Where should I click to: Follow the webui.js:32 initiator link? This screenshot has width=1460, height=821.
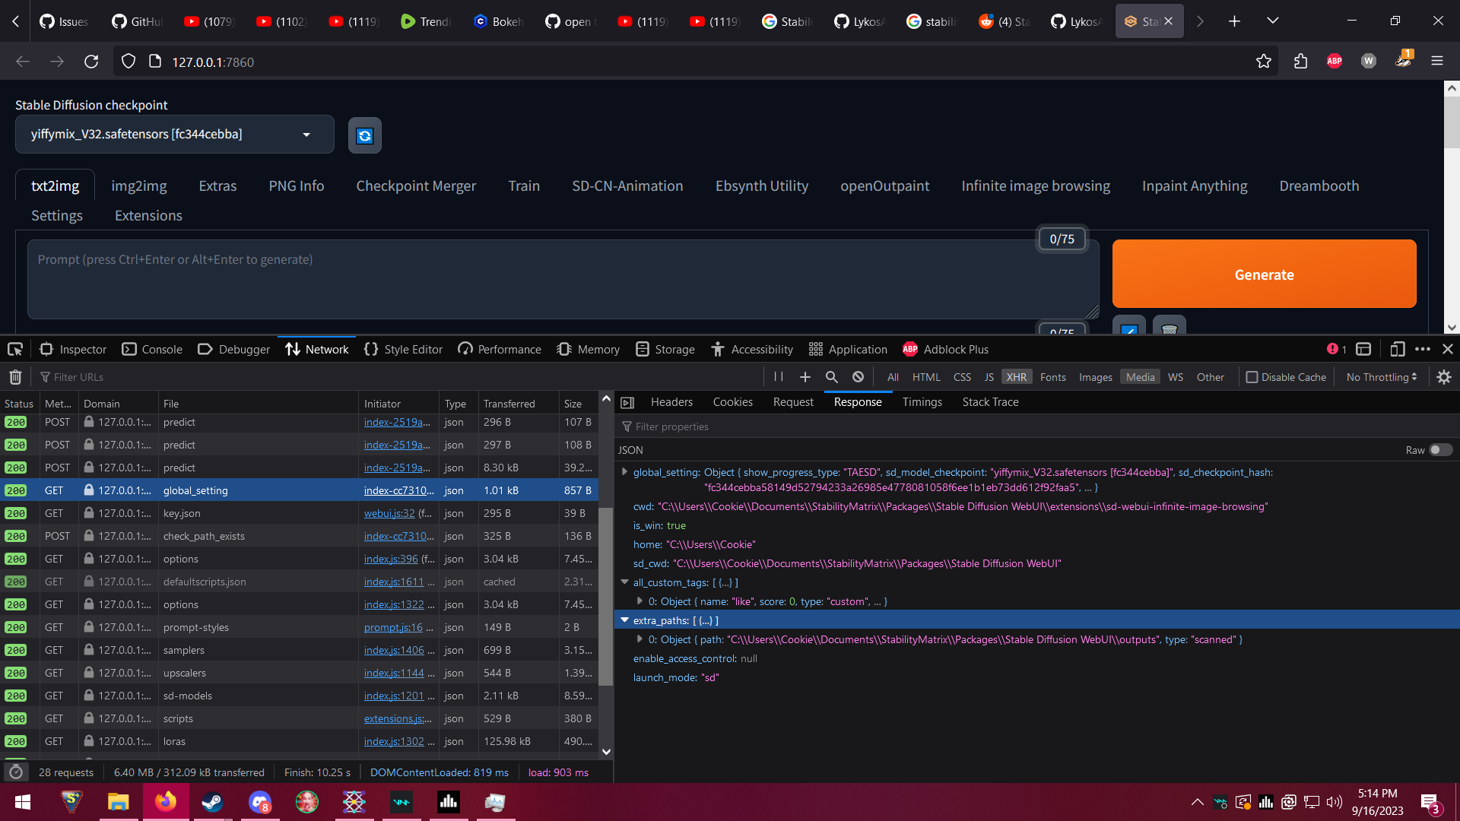tap(389, 513)
